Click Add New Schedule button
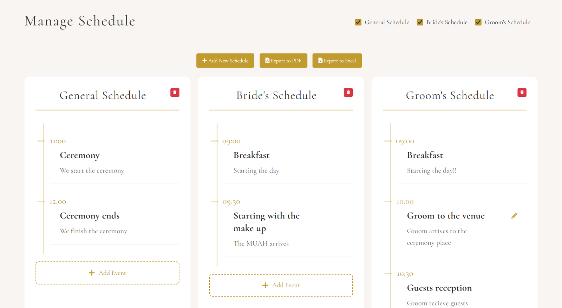 coord(225,60)
